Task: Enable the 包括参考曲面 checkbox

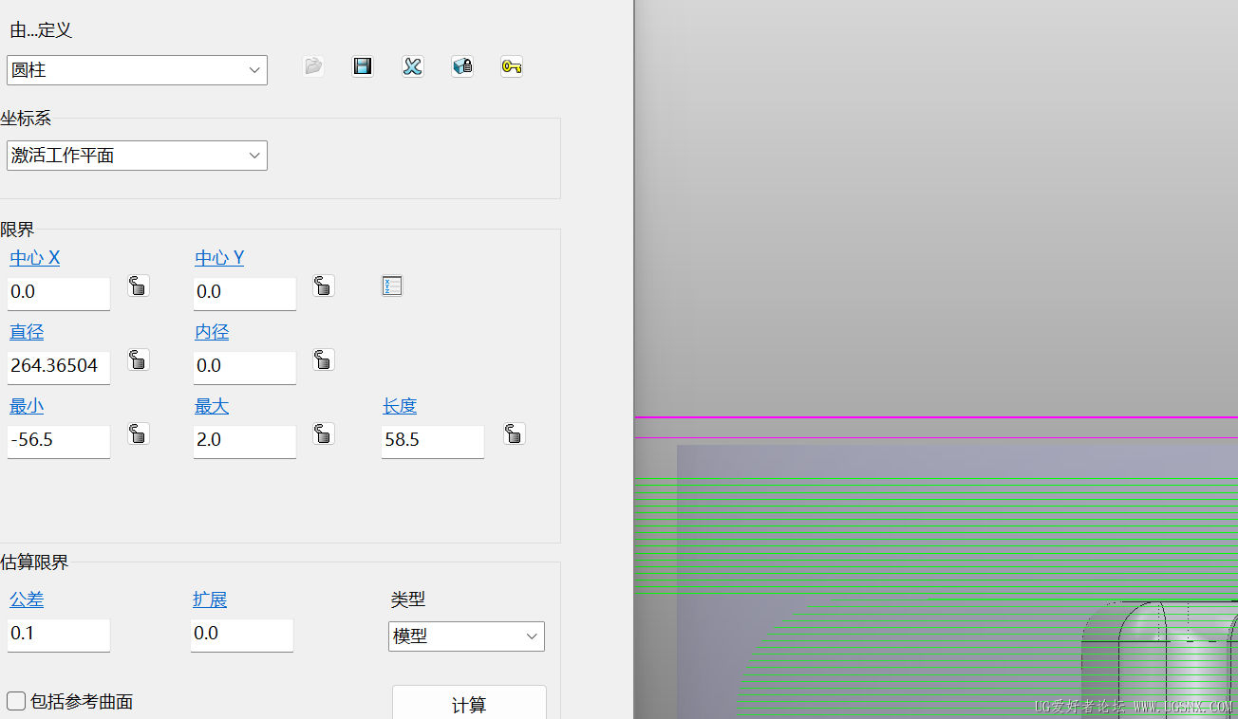Action: [x=16, y=701]
